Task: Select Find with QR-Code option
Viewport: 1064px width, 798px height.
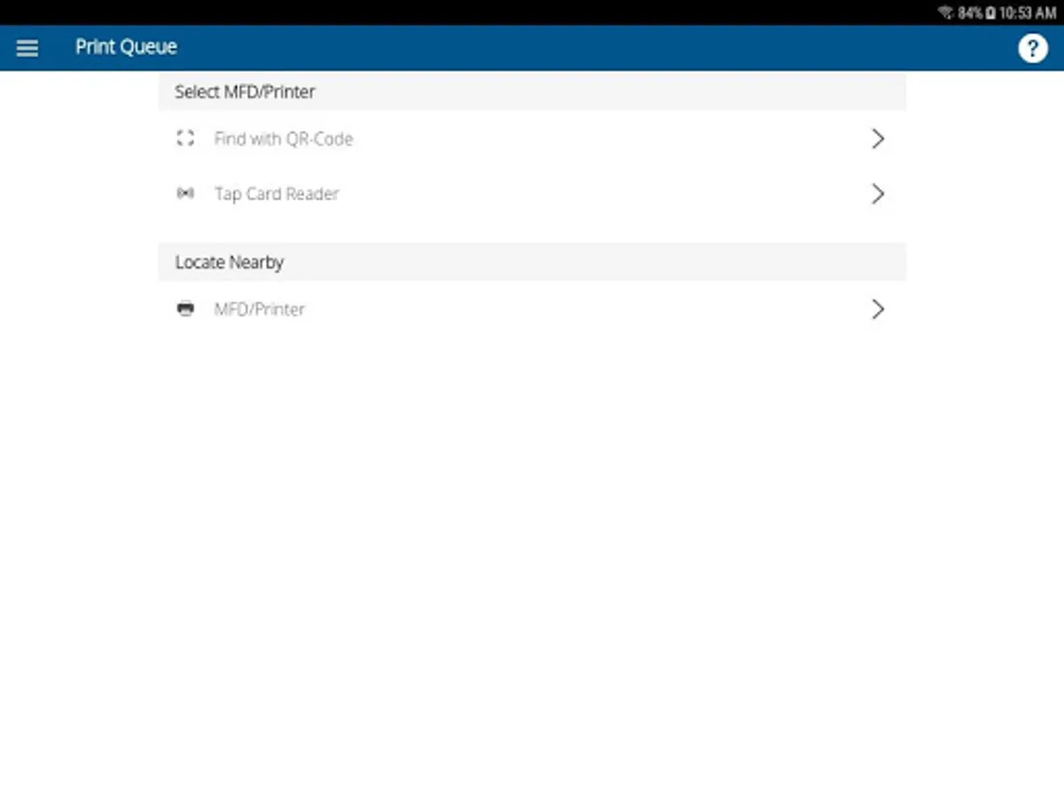Action: coord(532,138)
